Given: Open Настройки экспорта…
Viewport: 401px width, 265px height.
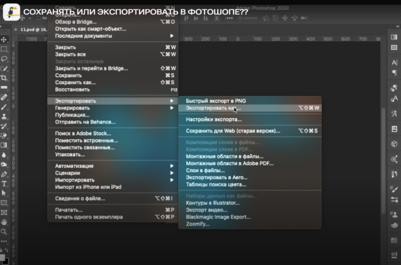Looking at the screenshot, I should tap(250, 120).
